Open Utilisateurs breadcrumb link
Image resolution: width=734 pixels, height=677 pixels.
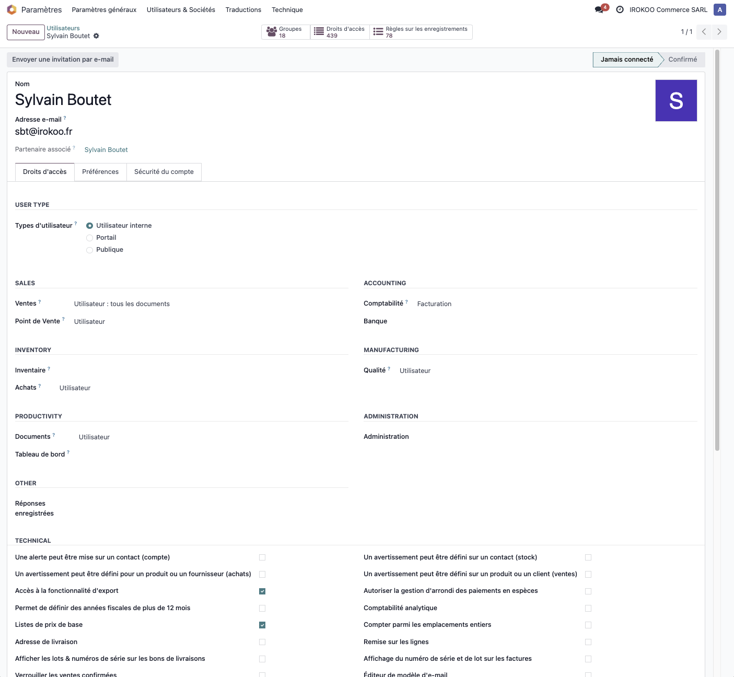pyautogui.click(x=63, y=28)
